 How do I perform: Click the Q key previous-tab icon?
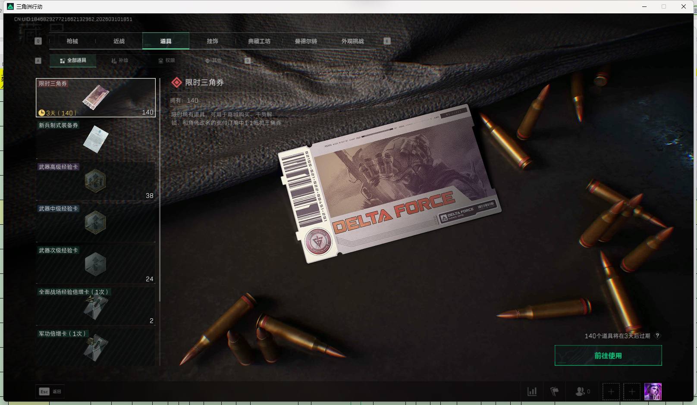[38, 41]
